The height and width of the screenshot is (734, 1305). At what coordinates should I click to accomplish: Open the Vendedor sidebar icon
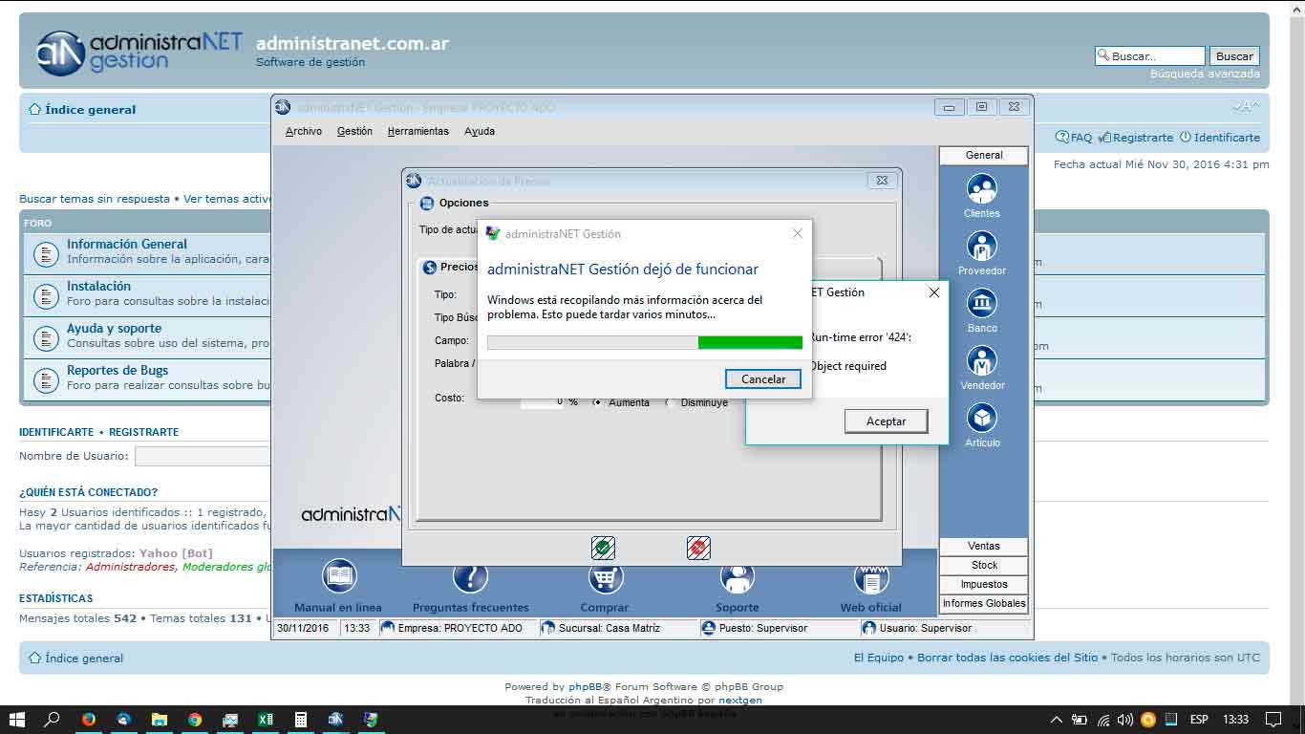pyautogui.click(x=981, y=360)
